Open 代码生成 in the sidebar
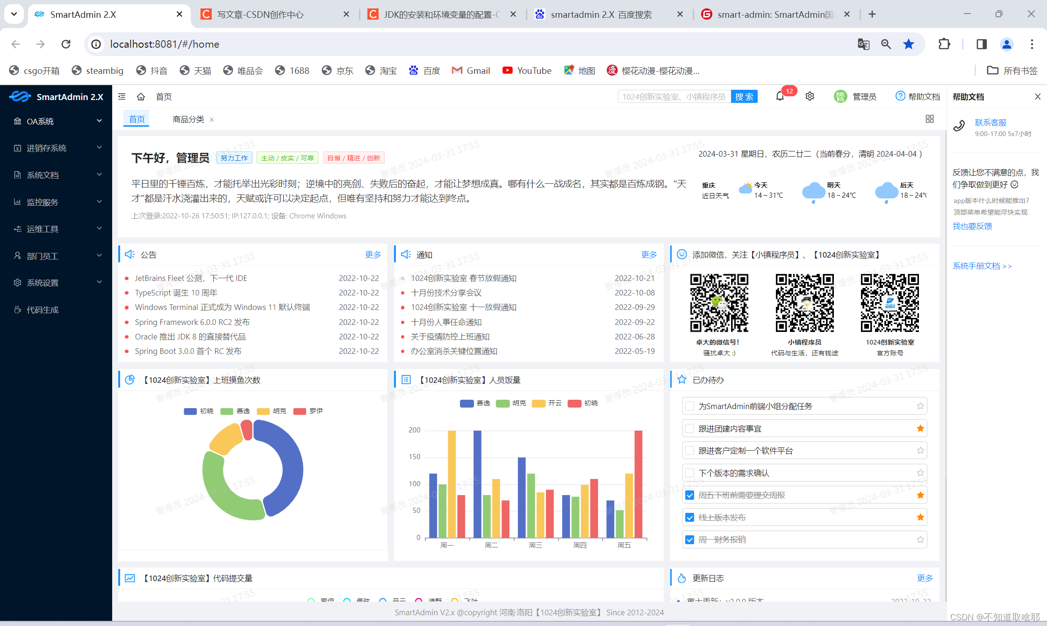This screenshot has height=626, width=1047. (x=56, y=309)
